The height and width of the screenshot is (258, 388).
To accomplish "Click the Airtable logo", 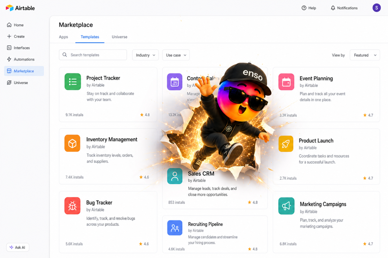I will click(x=20, y=8).
